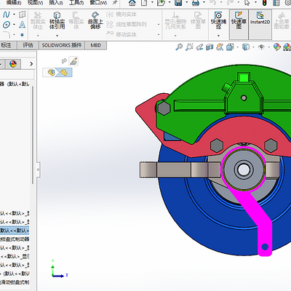Open dropdown beside the Save icon
291x291 pixels.
(x=187, y=3)
